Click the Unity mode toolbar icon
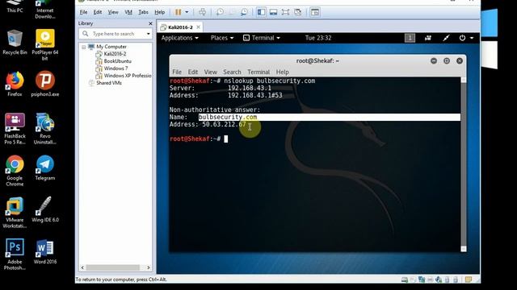This screenshot has height=290, width=517. point(298,12)
